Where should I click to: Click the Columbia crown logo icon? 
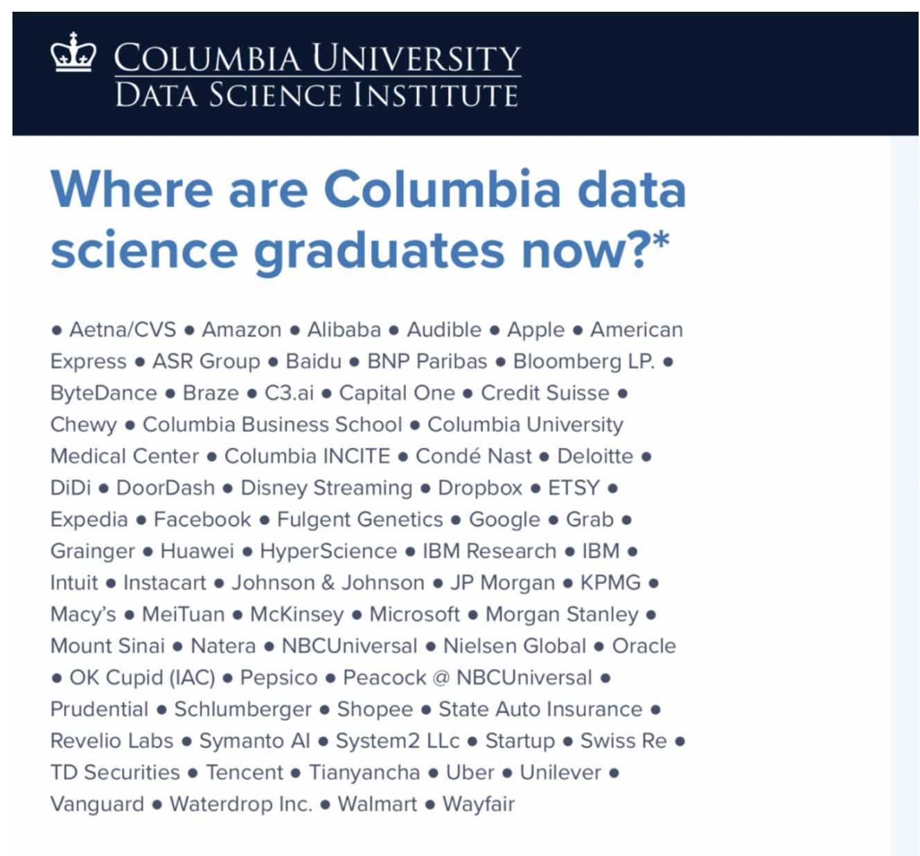[x=73, y=52]
